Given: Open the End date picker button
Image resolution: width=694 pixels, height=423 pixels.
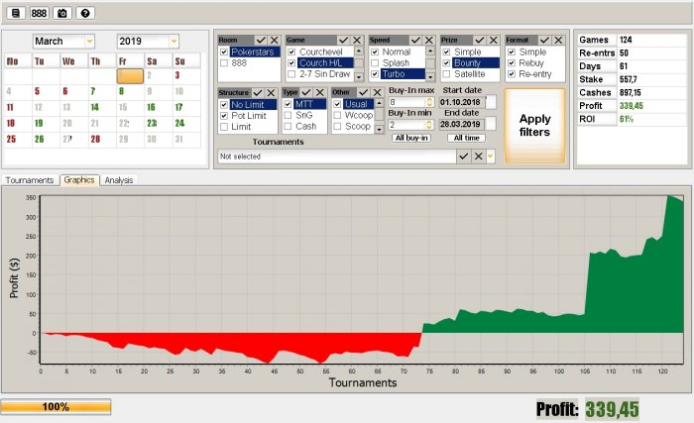Looking at the screenshot, I should [491, 124].
